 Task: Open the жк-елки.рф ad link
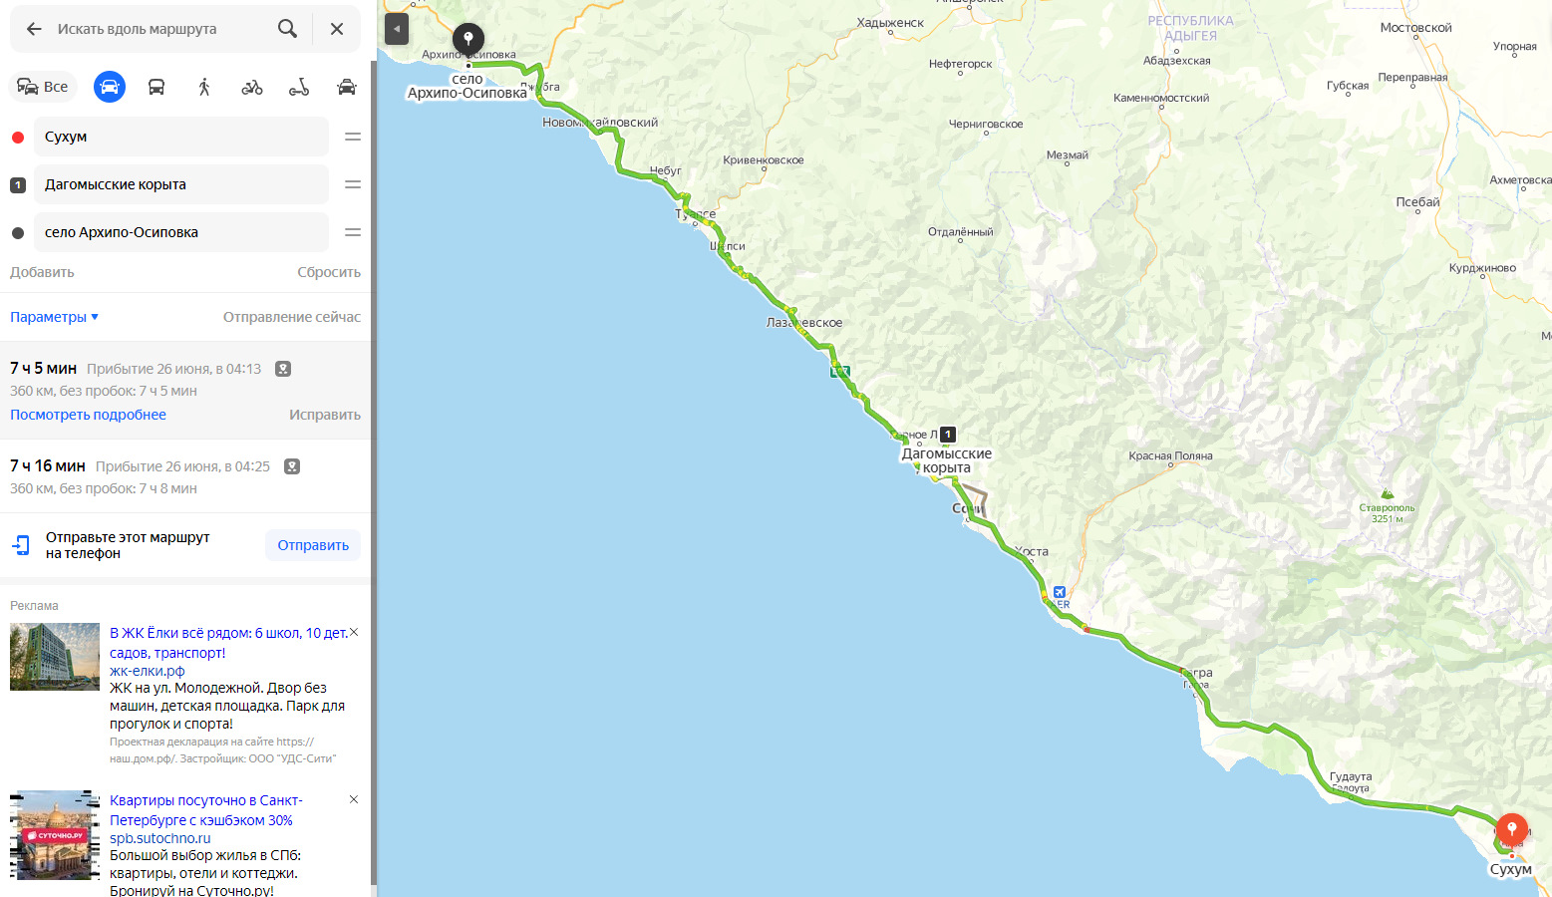[147, 671]
